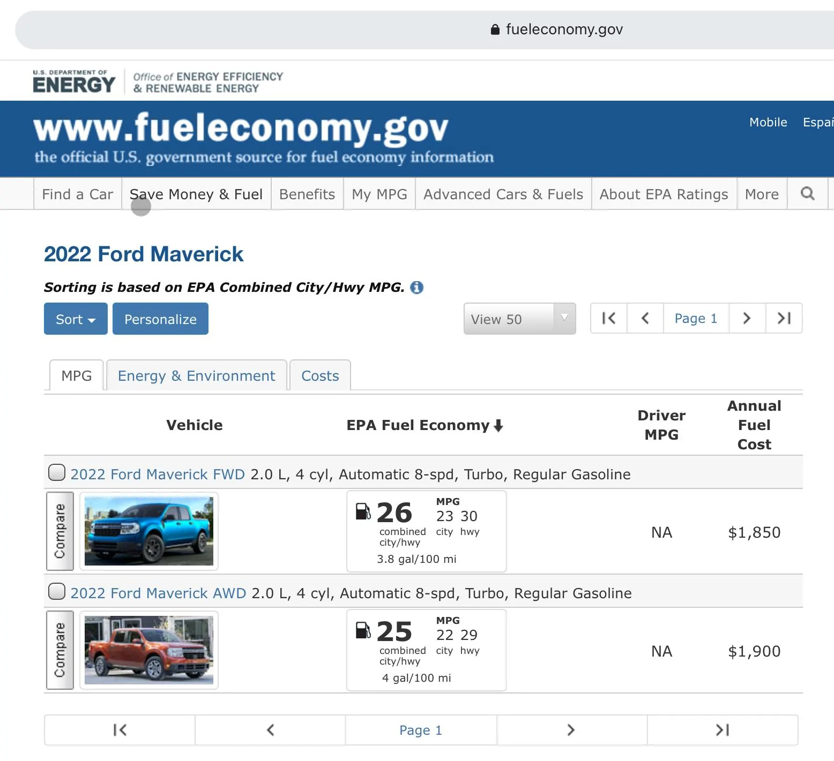Open the 2022 Ford Maverick AWD link
Image resolution: width=834 pixels, height=761 pixels.
[x=158, y=593]
